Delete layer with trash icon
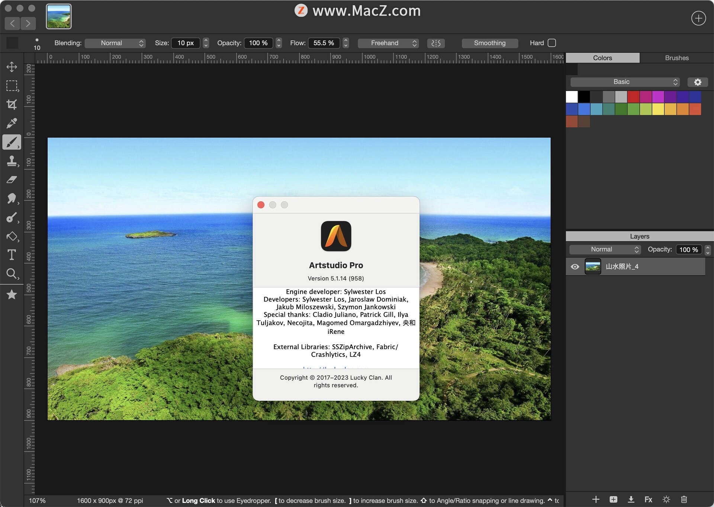Image resolution: width=714 pixels, height=507 pixels. tap(684, 499)
